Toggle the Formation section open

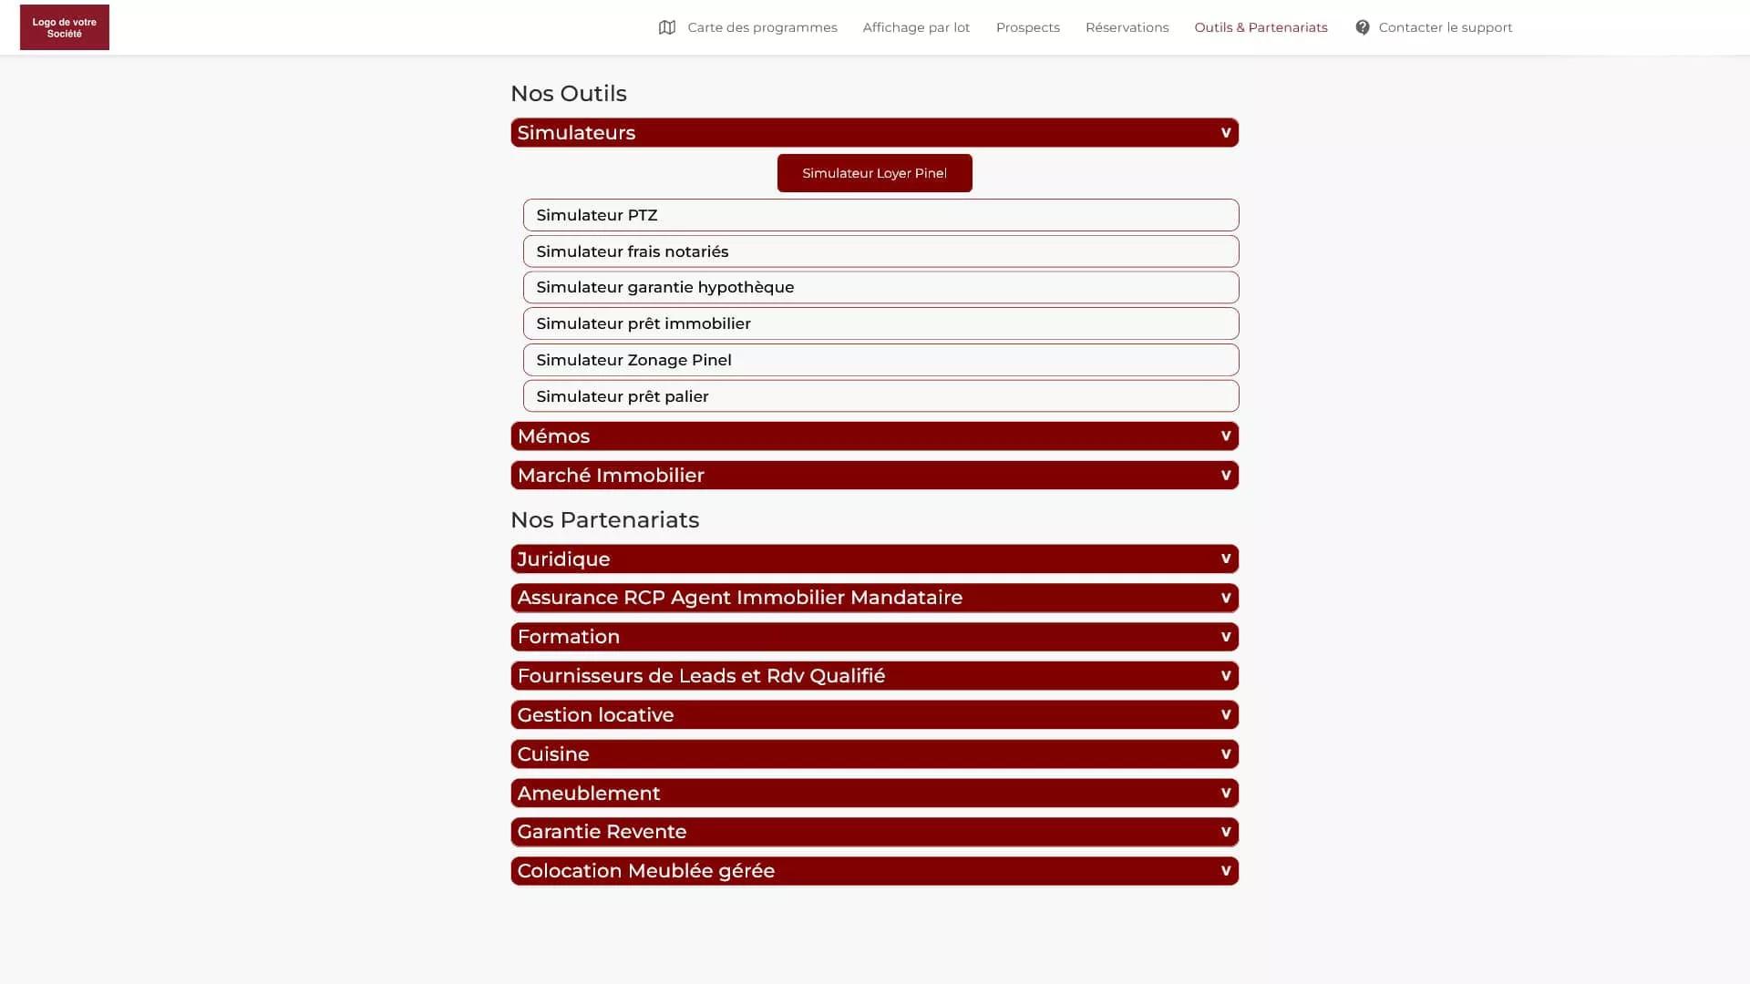coord(874,637)
